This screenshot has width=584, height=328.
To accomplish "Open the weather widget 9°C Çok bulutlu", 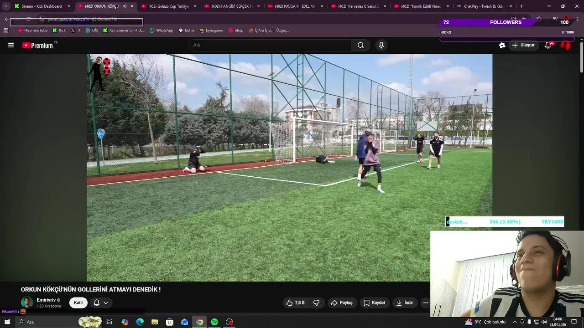I will [486, 322].
